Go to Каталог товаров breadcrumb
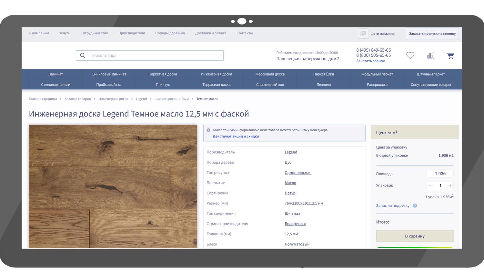Screen dimensions: 484x272 [x=77, y=99]
